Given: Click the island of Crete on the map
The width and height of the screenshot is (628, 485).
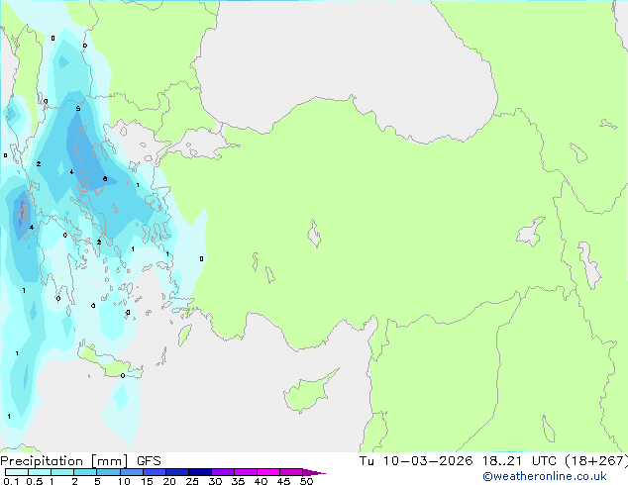Looking at the screenshot, I should [x=109, y=363].
